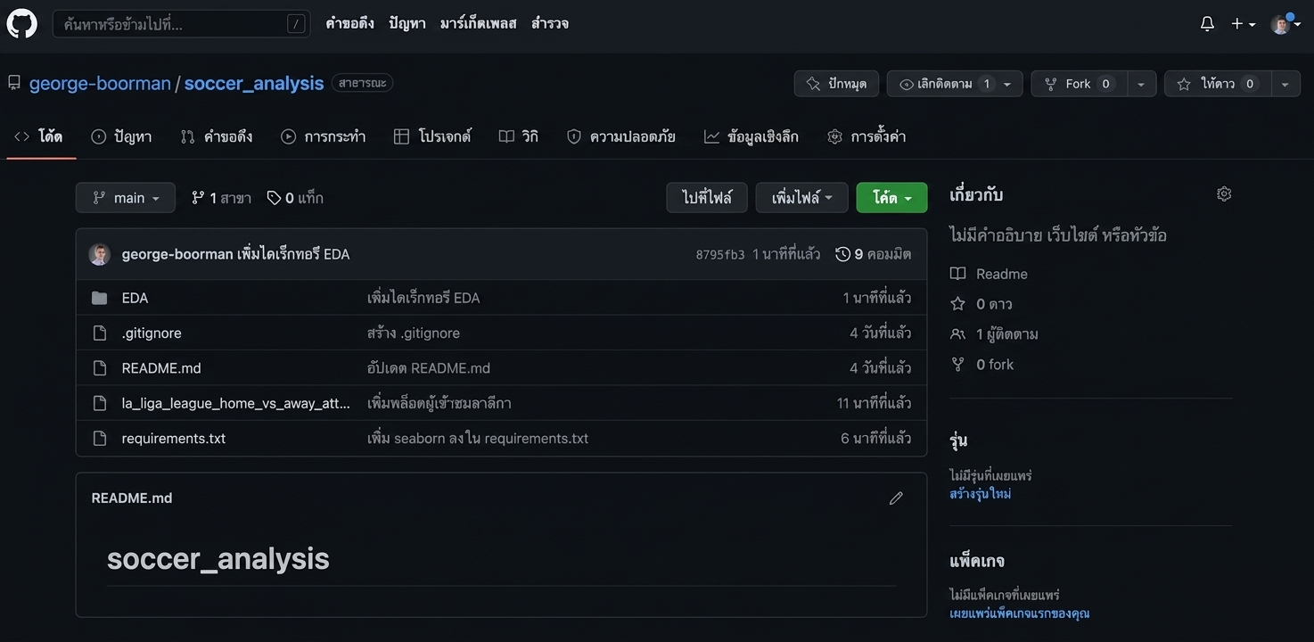
Task: Switch to the ข้อมูลเชิงลึก tab
Action: coord(751,136)
